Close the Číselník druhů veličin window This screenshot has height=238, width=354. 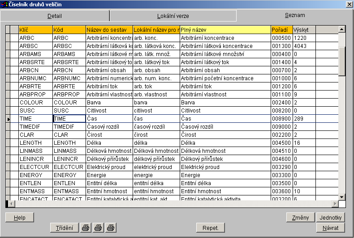(349, 4)
